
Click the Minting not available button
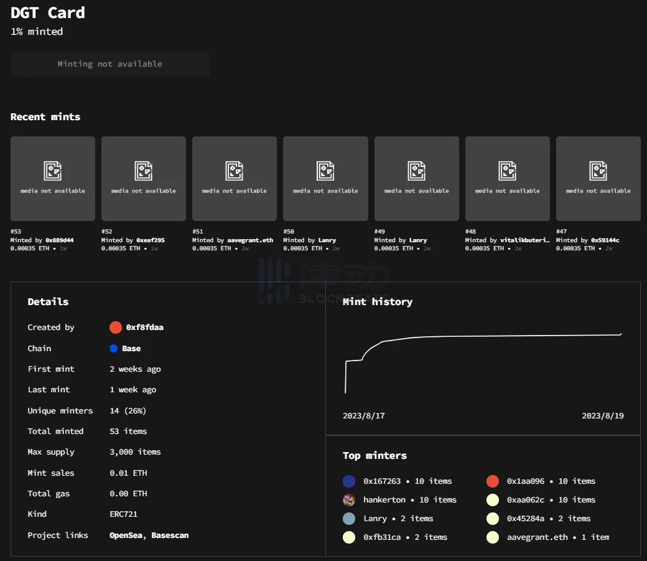110,64
